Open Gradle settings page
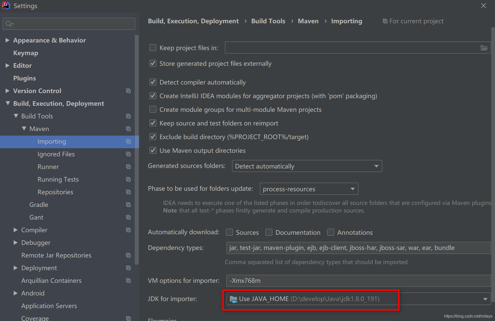This screenshot has height=321, width=495. (39, 205)
